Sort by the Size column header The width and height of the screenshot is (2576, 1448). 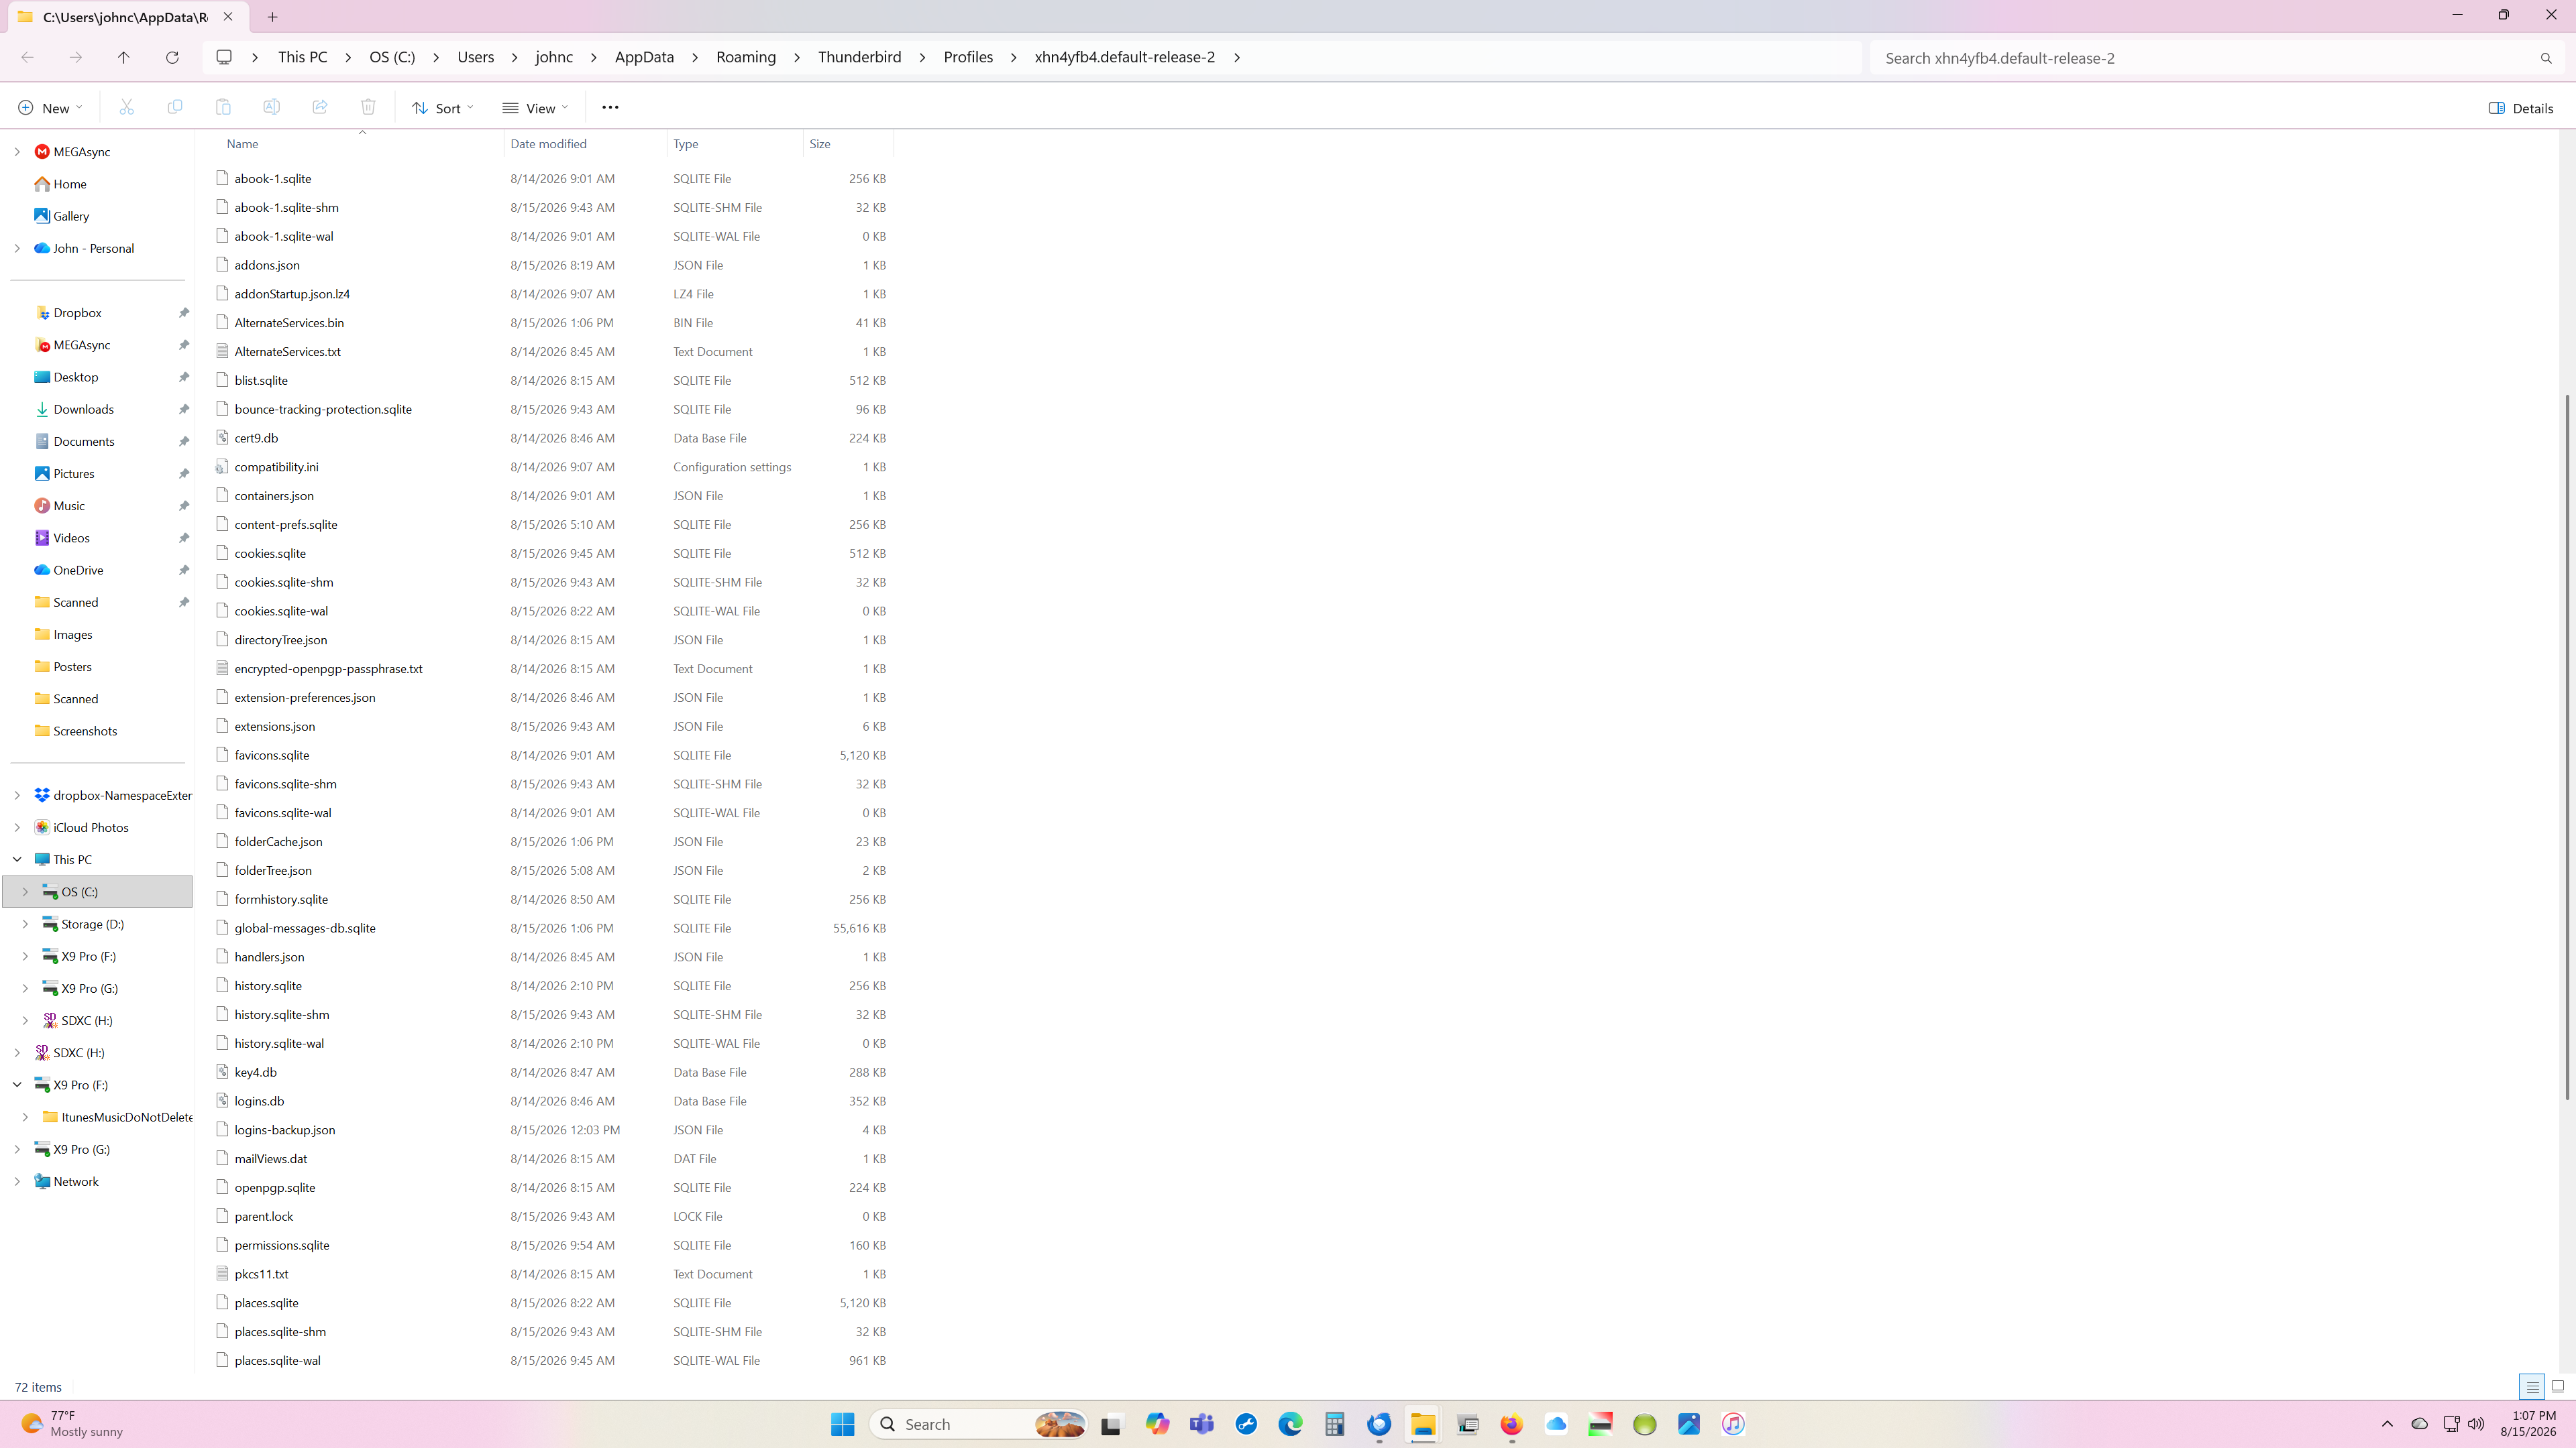820,144
